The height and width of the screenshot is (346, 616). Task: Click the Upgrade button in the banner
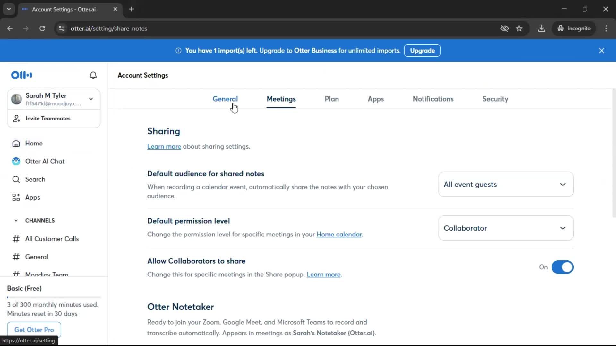pyautogui.click(x=422, y=51)
